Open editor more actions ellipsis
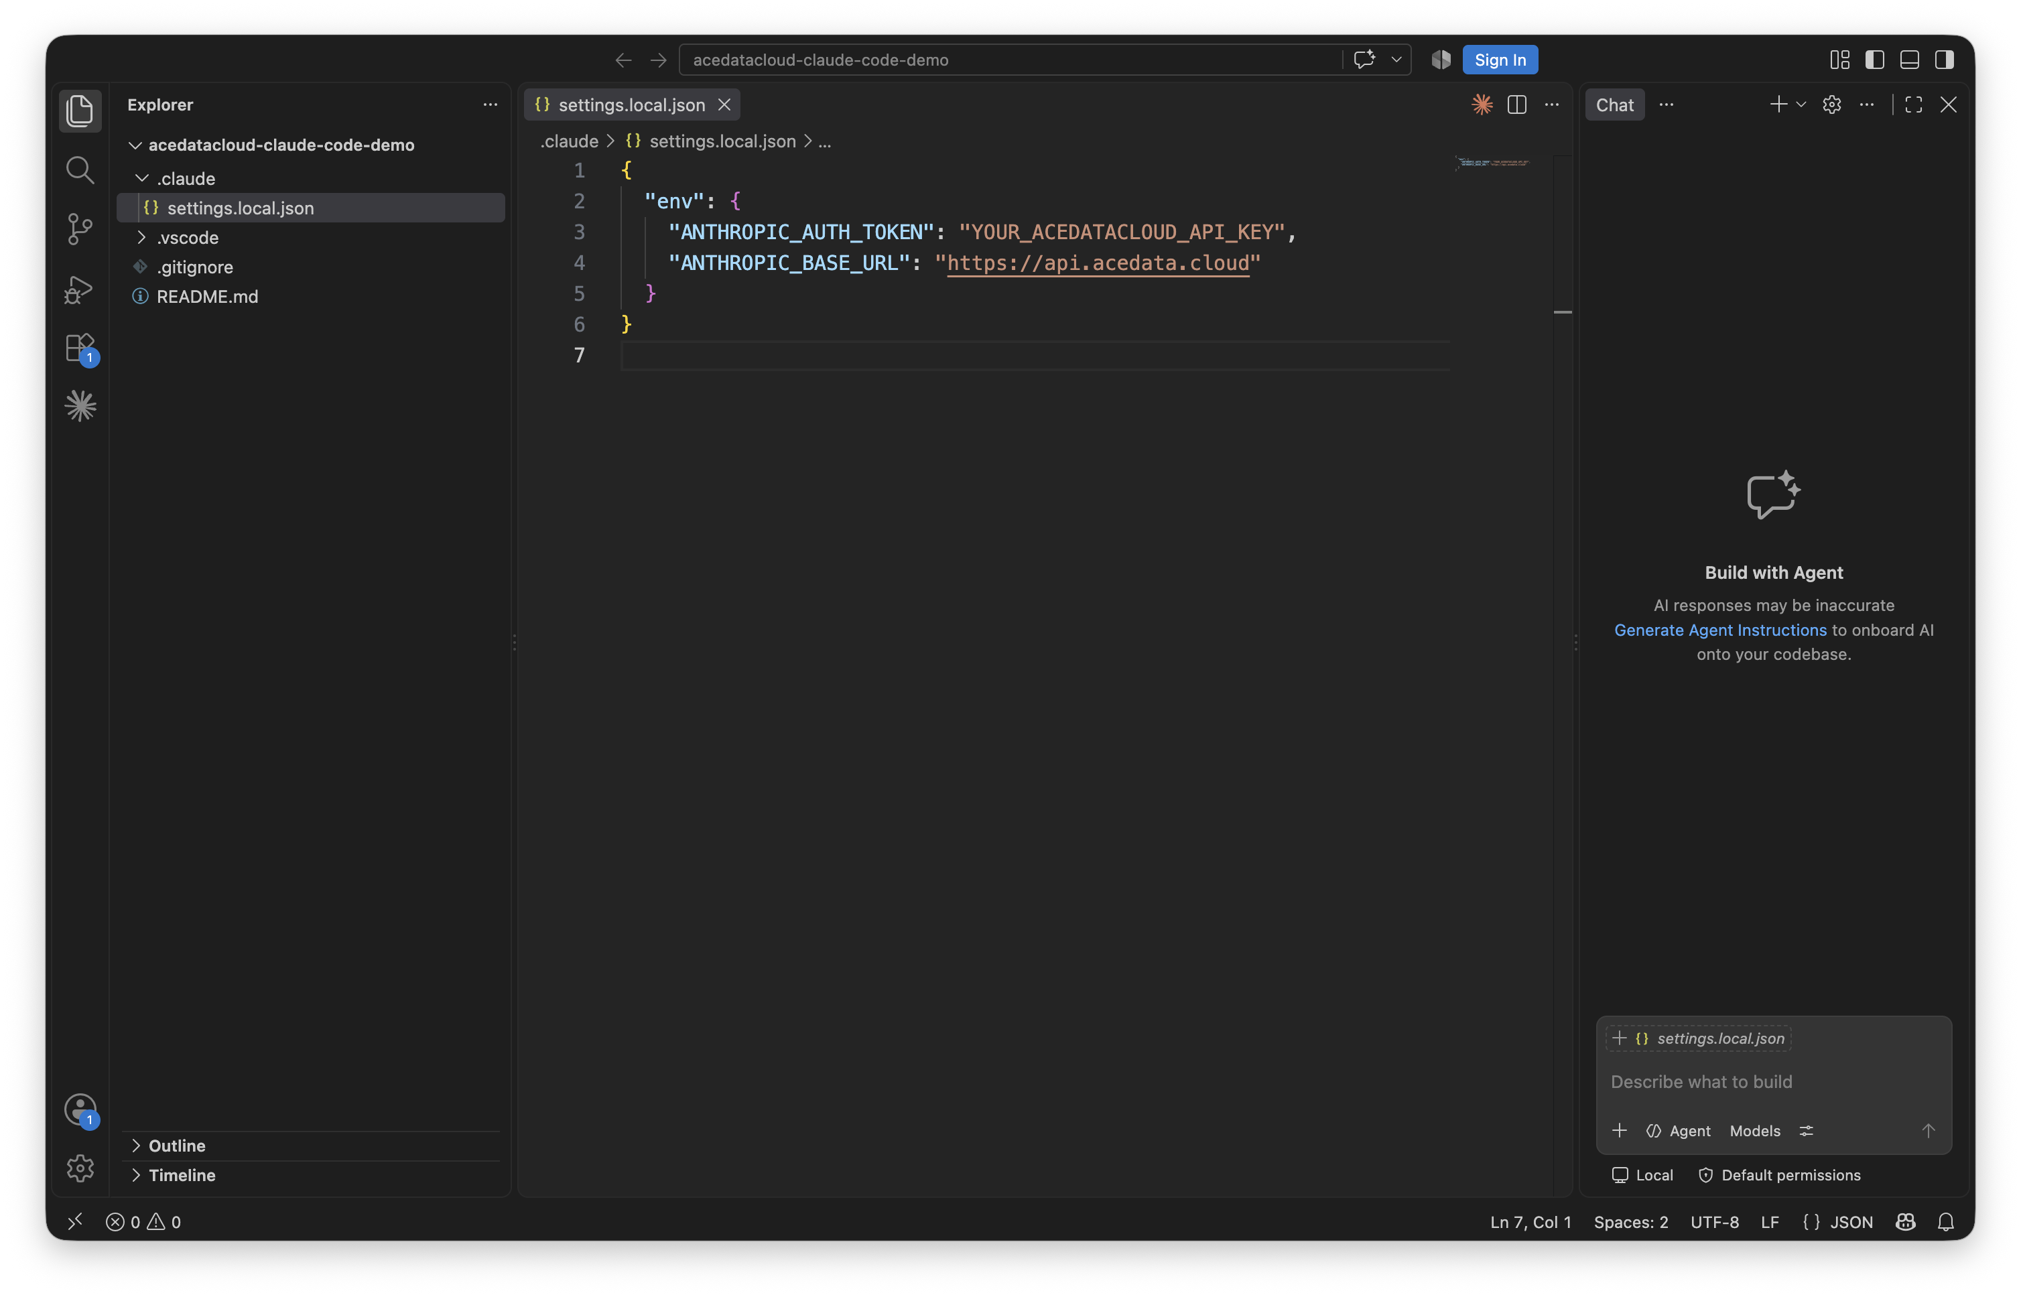The width and height of the screenshot is (2021, 1297). (1552, 105)
